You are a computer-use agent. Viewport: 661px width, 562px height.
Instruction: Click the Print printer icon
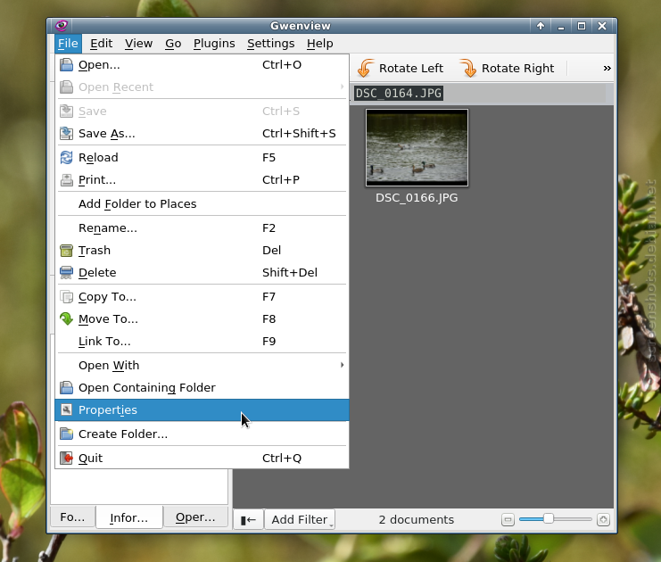tap(66, 180)
